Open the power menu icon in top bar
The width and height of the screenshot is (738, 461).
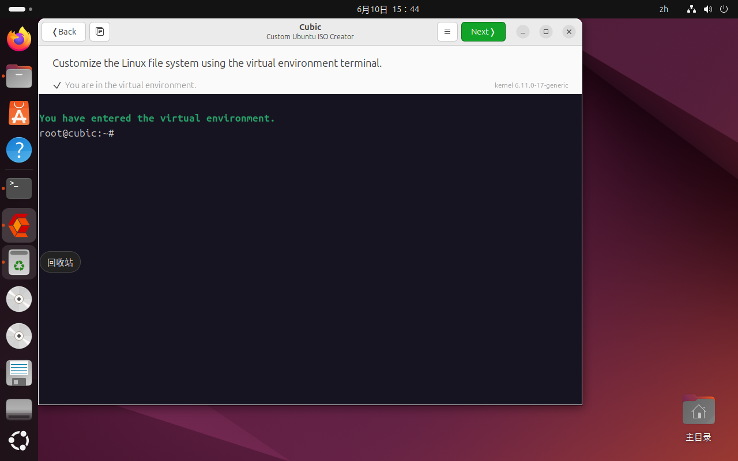pyautogui.click(x=724, y=9)
